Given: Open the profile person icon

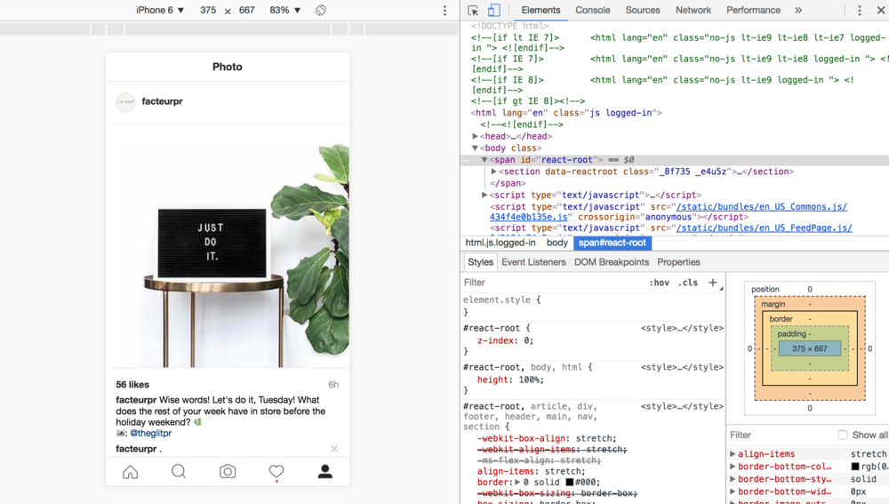Looking at the screenshot, I should coord(324,472).
